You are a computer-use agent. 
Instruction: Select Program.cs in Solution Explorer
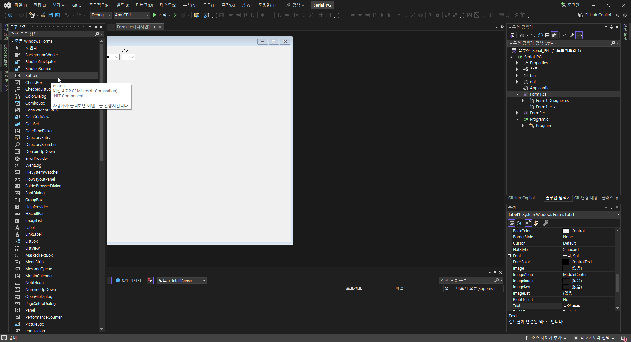click(x=540, y=119)
